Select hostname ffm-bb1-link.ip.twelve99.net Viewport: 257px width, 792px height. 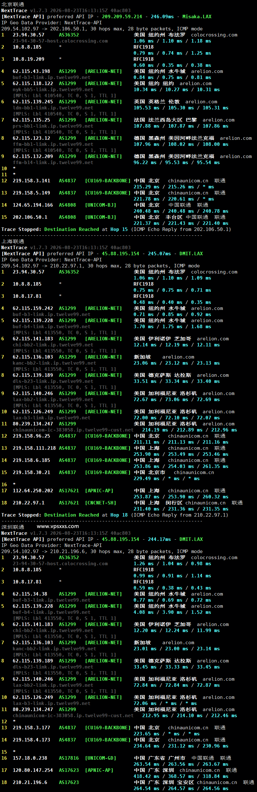point(53,144)
